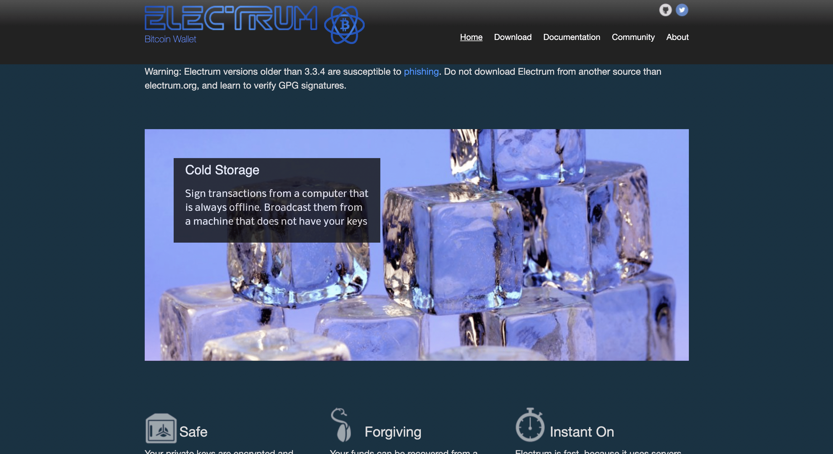Navigate to the Documentation page
Screen dimensions: 833x454
572,37
